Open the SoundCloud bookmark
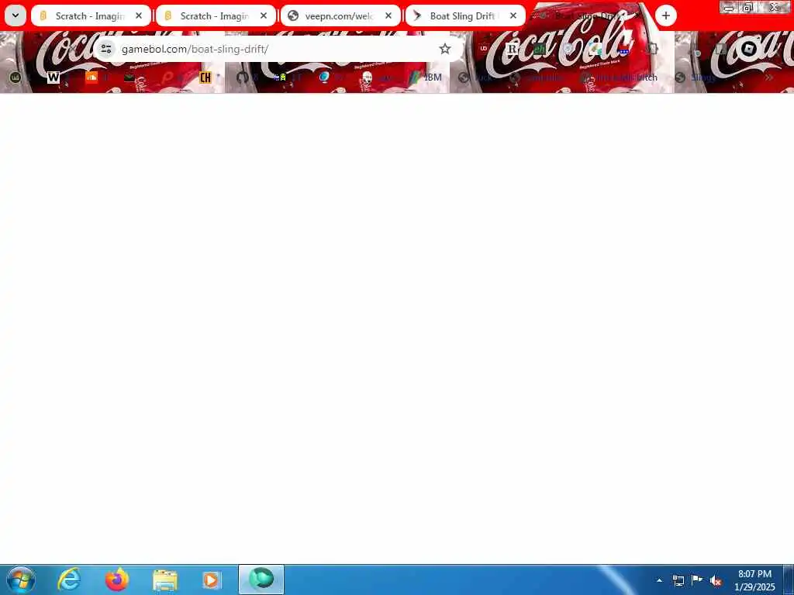 click(91, 77)
